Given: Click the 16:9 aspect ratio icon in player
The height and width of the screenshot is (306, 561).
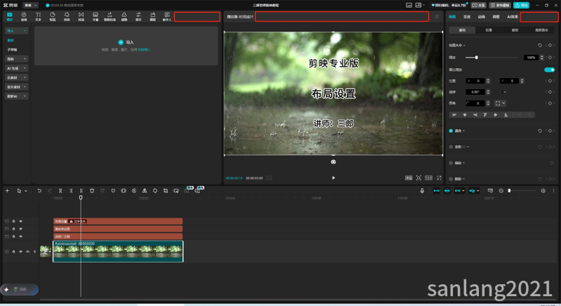Looking at the screenshot, I should point(428,178).
